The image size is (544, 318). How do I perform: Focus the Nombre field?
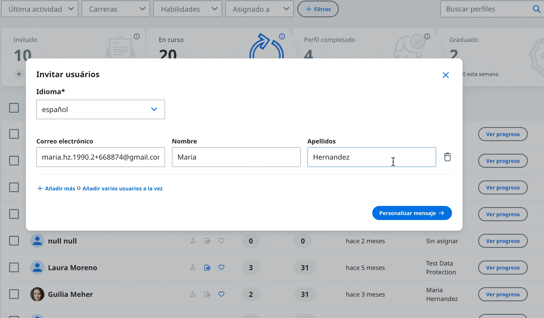236,157
